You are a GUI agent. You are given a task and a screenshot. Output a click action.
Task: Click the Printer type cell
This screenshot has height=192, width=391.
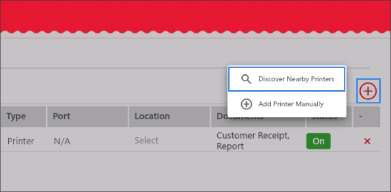click(x=20, y=141)
